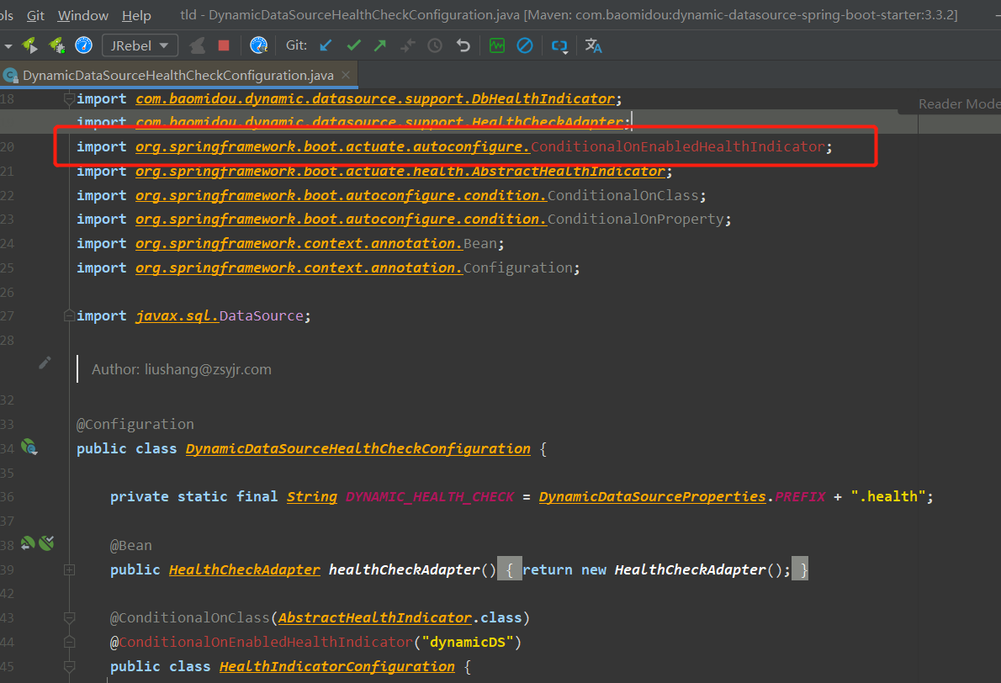Open the Git update blue arrow icon
Screen dimensions: 1001x683
(x=326, y=45)
